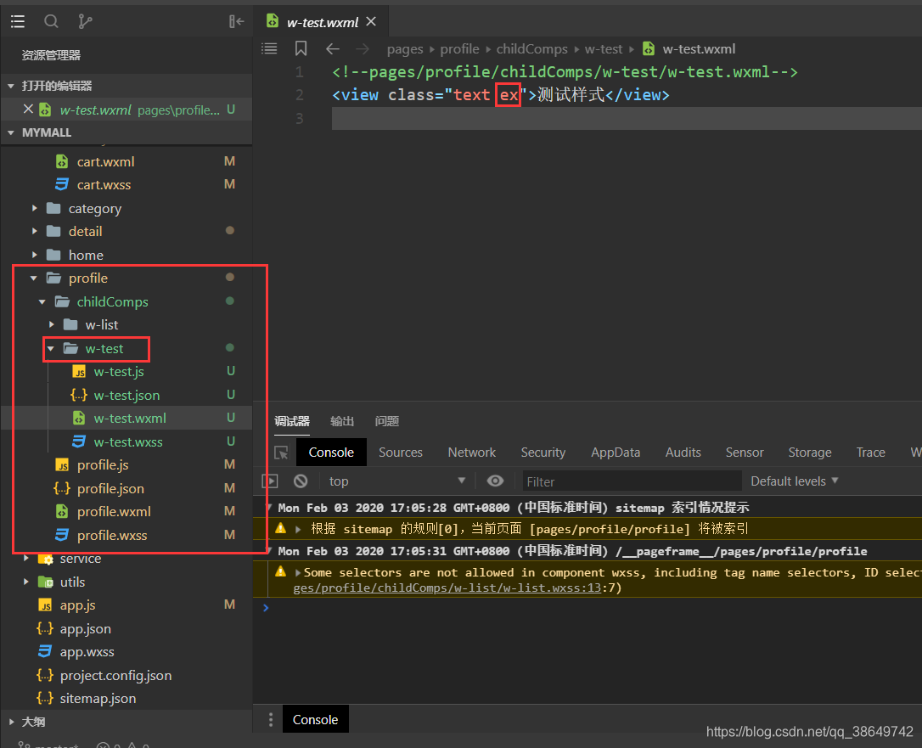The width and height of the screenshot is (922, 748).
Task: Navigate back with the left arrow icon
Action: [333, 48]
